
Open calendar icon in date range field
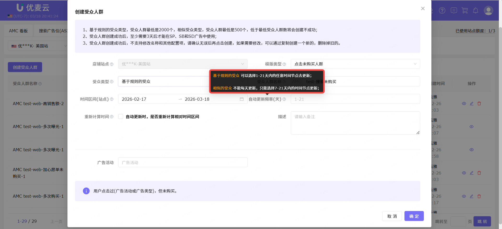[242, 99]
